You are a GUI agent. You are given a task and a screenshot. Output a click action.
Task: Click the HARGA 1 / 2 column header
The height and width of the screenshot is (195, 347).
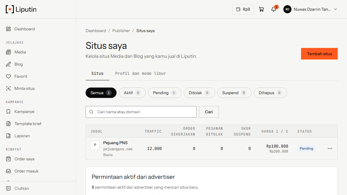click(x=275, y=131)
